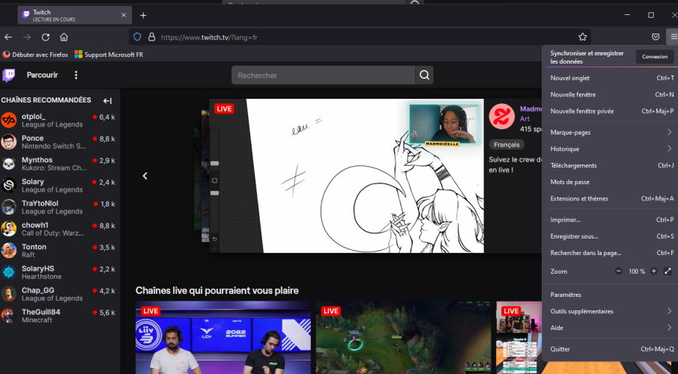The width and height of the screenshot is (678, 374).
Task: Expand Outils supplémentaires submenu
Action: (610, 311)
